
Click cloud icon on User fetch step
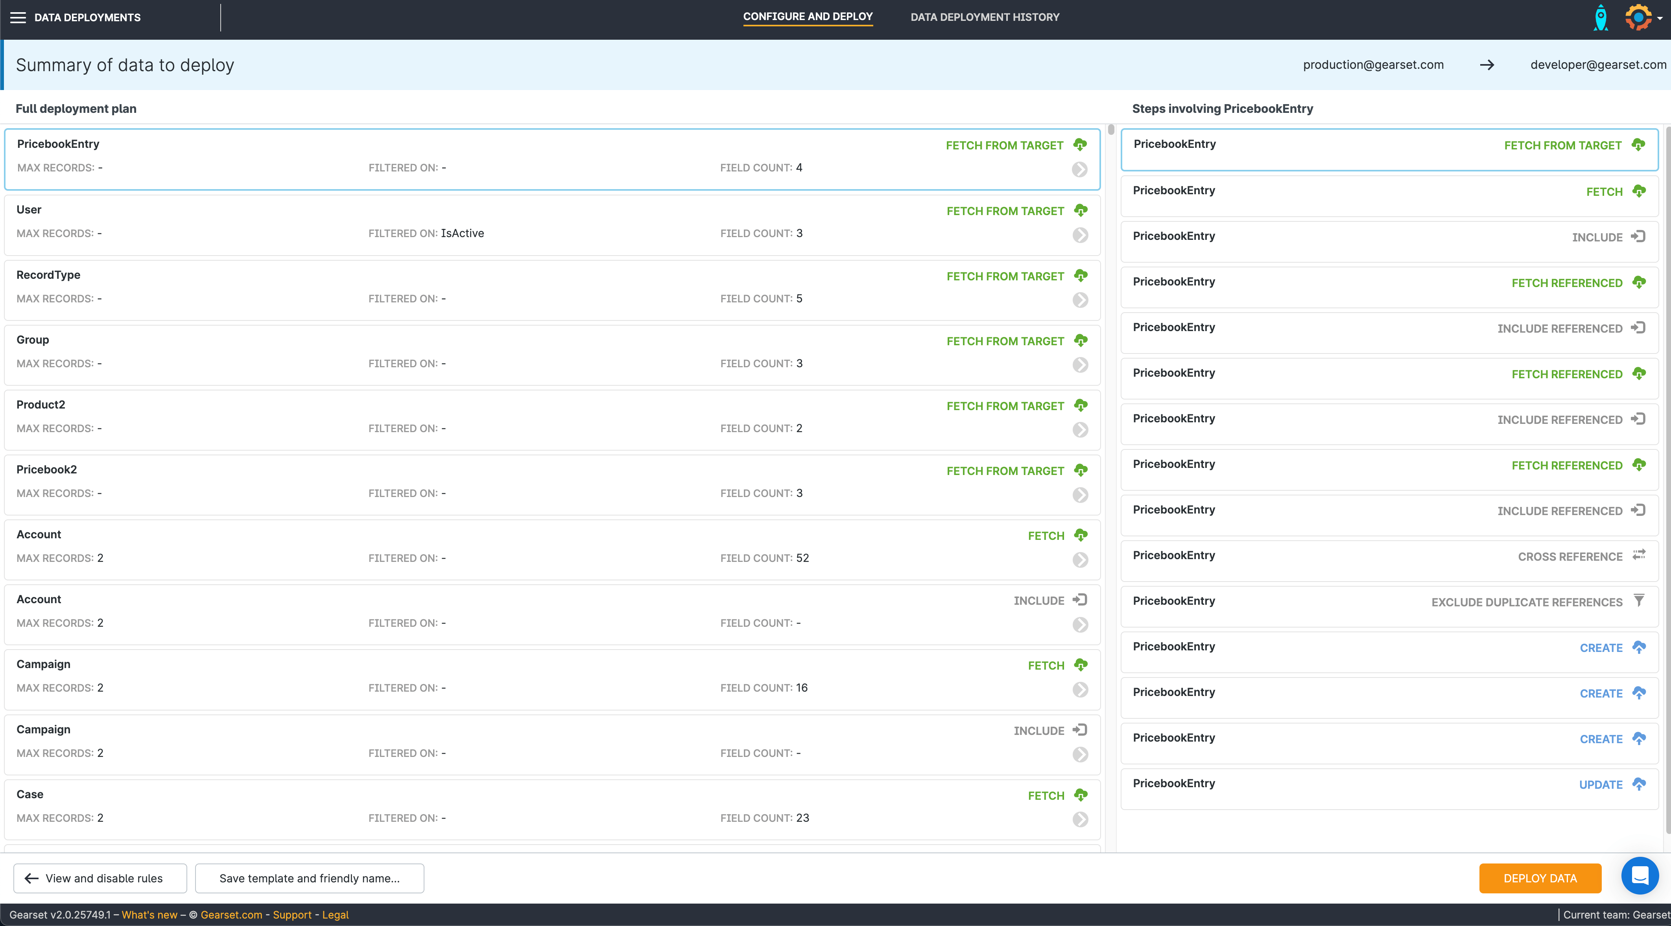[x=1080, y=210]
